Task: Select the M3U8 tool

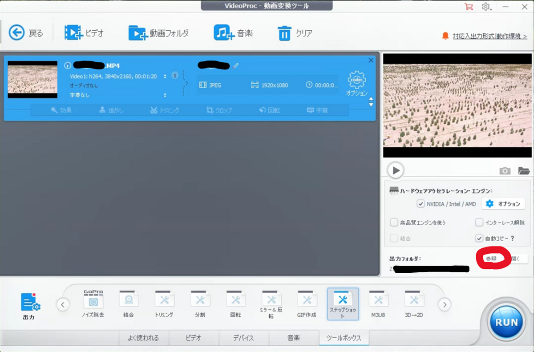Action: click(x=378, y=304)
